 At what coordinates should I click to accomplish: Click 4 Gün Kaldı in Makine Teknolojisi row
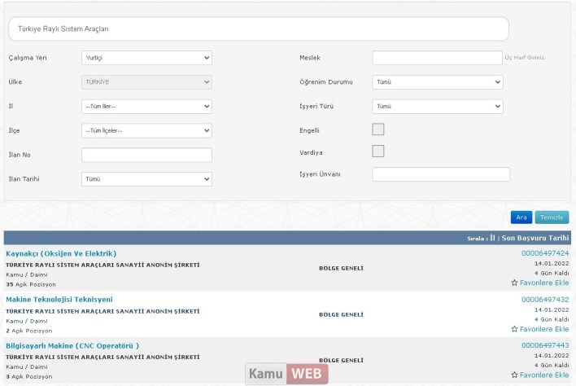point(552,319)
